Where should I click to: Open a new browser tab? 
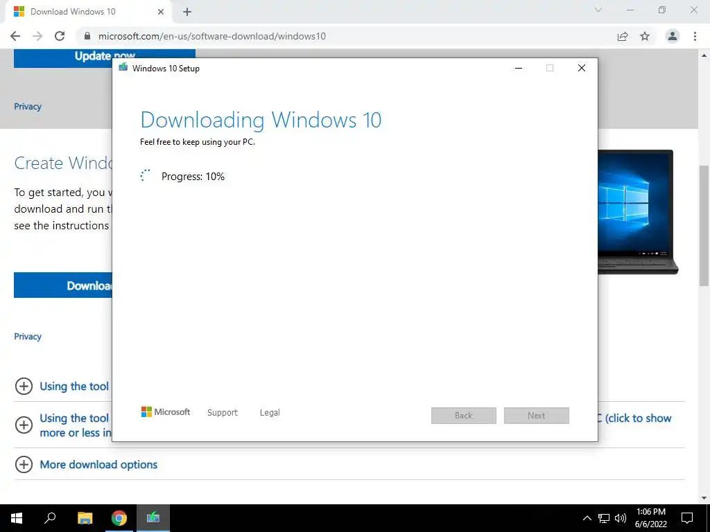187,12
